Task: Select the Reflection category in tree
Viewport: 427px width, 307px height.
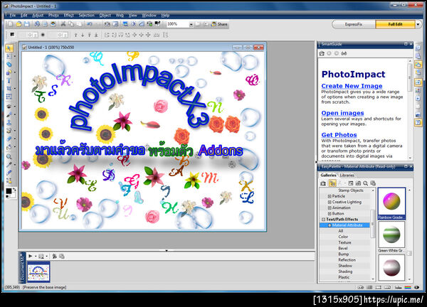Action: tap(347, 260)
